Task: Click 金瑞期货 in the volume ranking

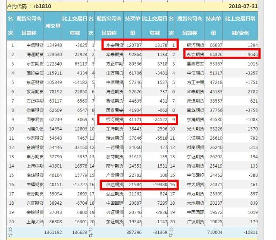Action: [35, 147]
